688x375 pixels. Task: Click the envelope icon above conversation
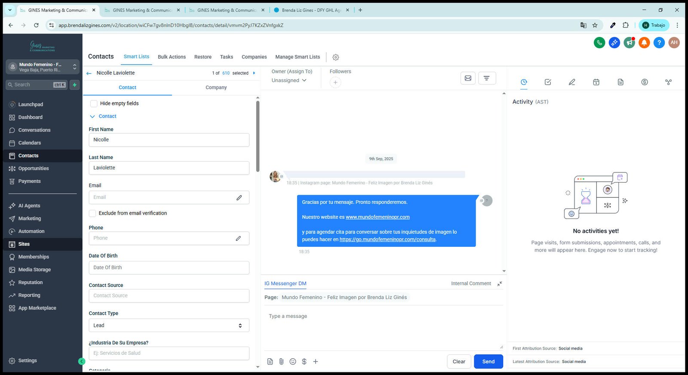[x=468, y=78]
